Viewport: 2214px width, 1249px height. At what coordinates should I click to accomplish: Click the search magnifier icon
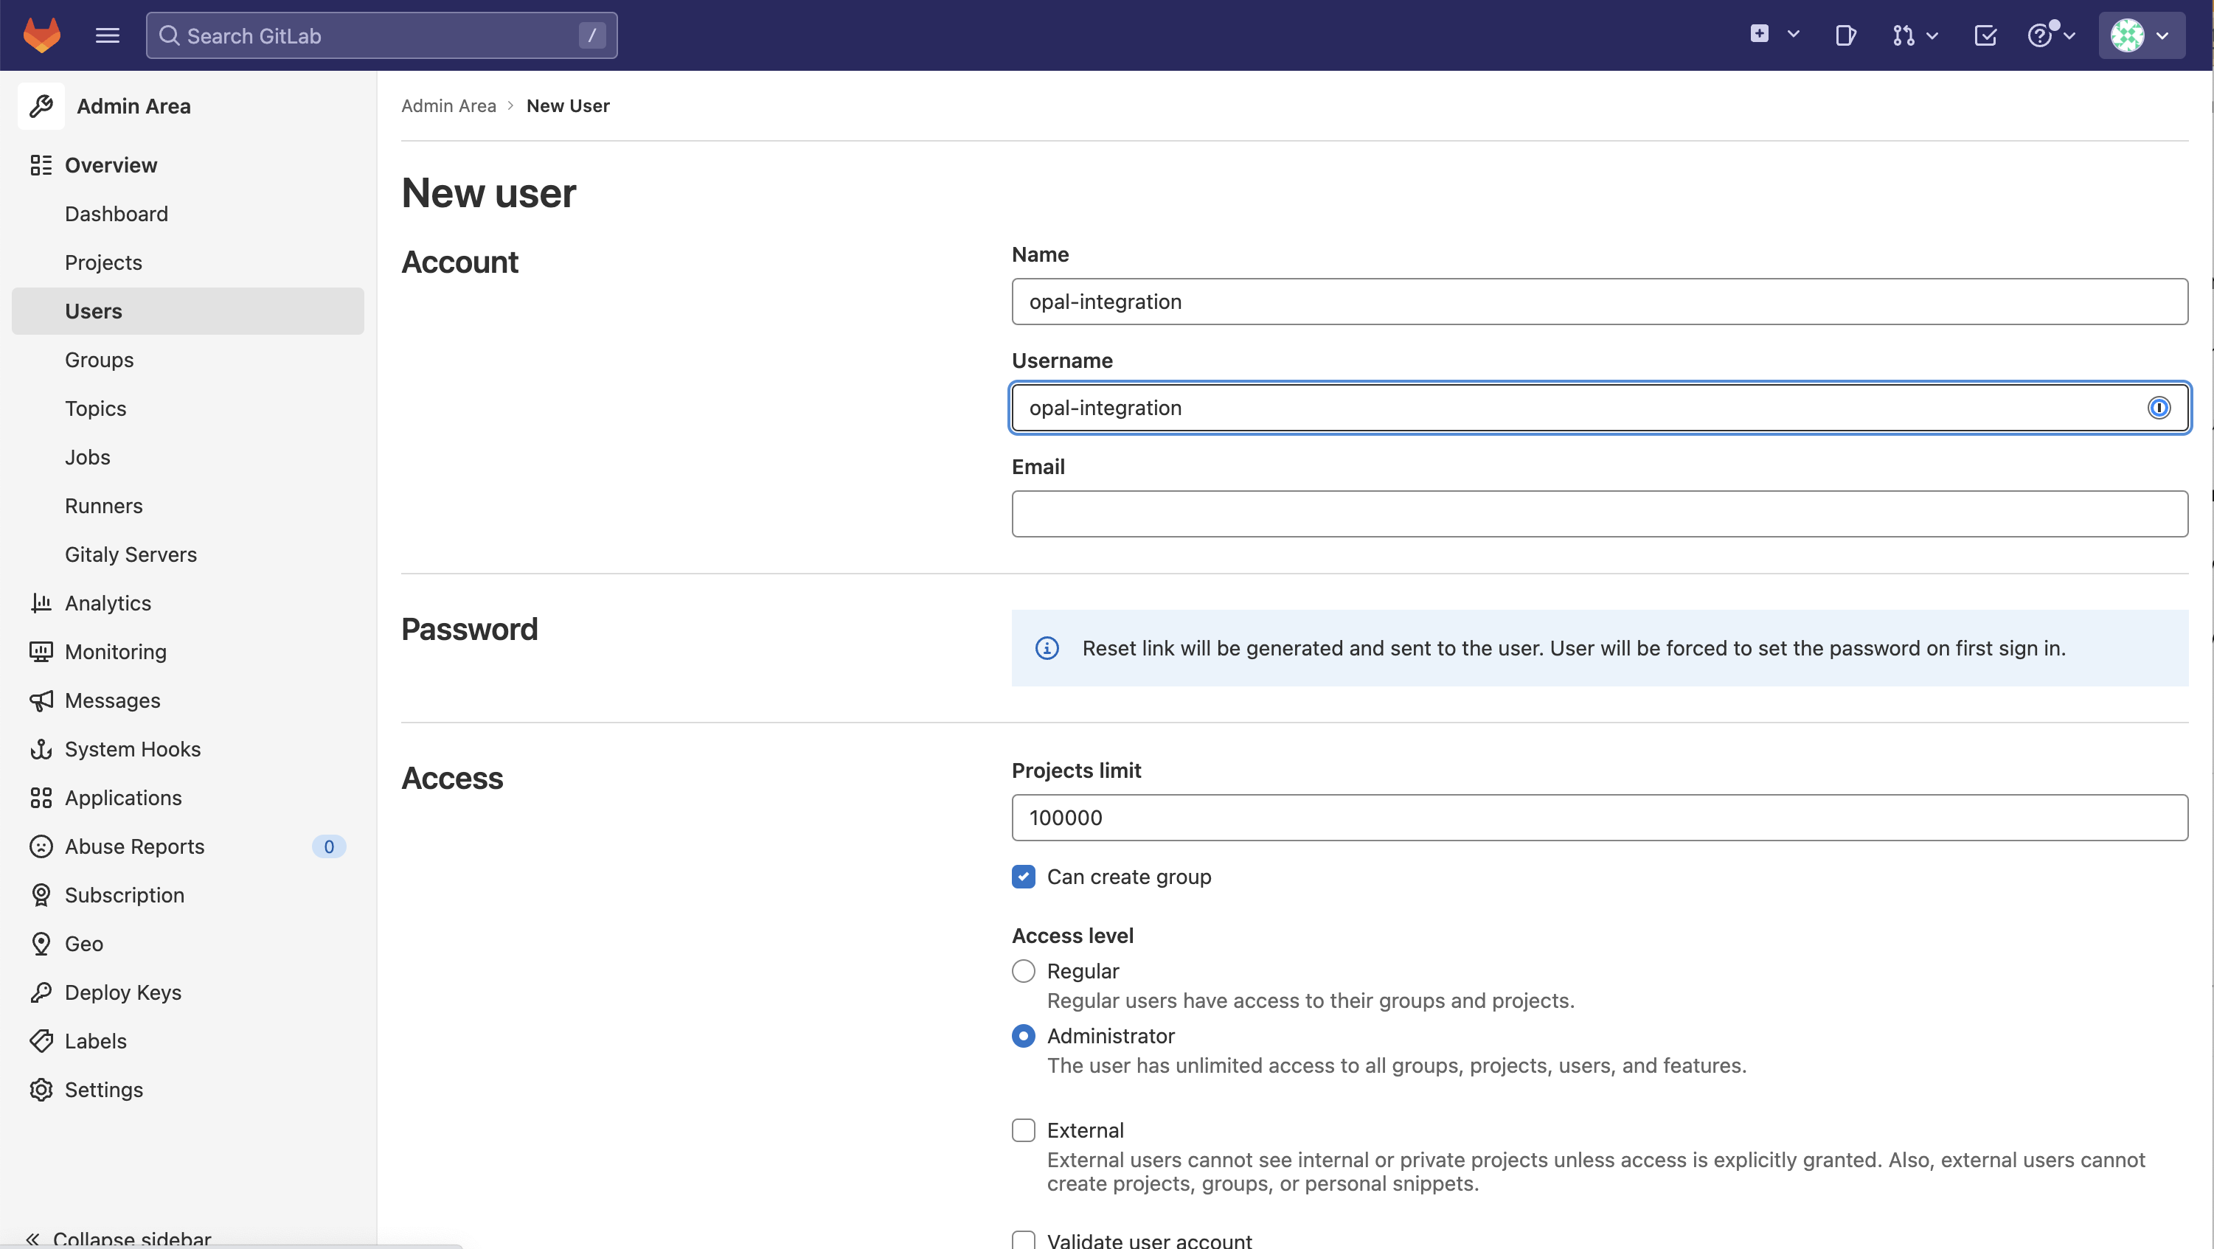170,35
